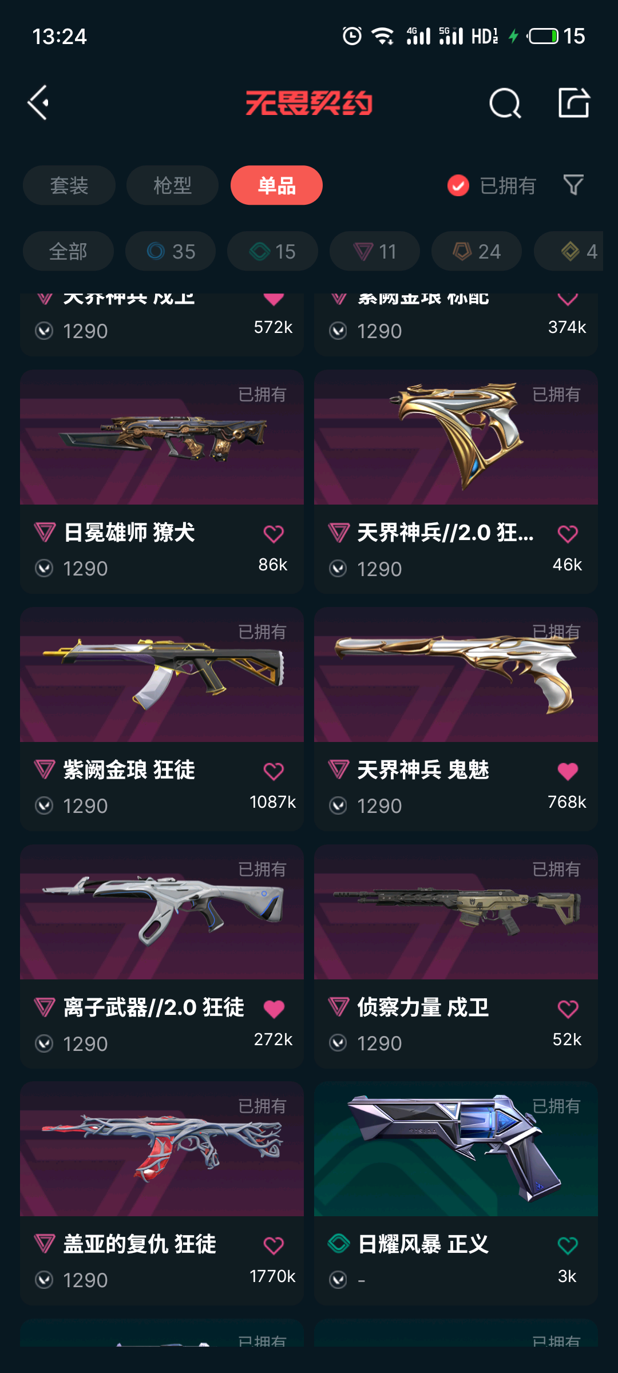Screen dimensions: 618x1373
Task: Open 盖亚的复仇 狂徒 weapon thumbnail
Action: coord(162,1149)
